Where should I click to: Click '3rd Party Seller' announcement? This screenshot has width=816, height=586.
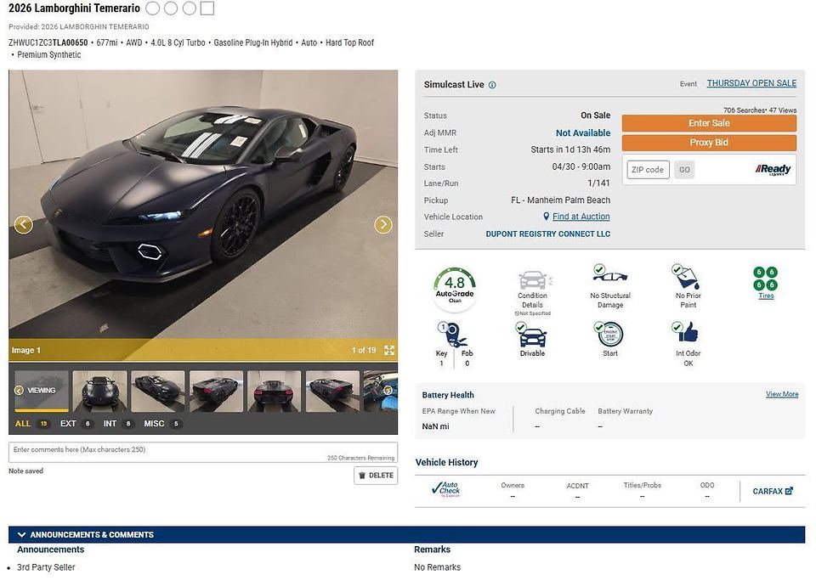click(x=46, y=567)
